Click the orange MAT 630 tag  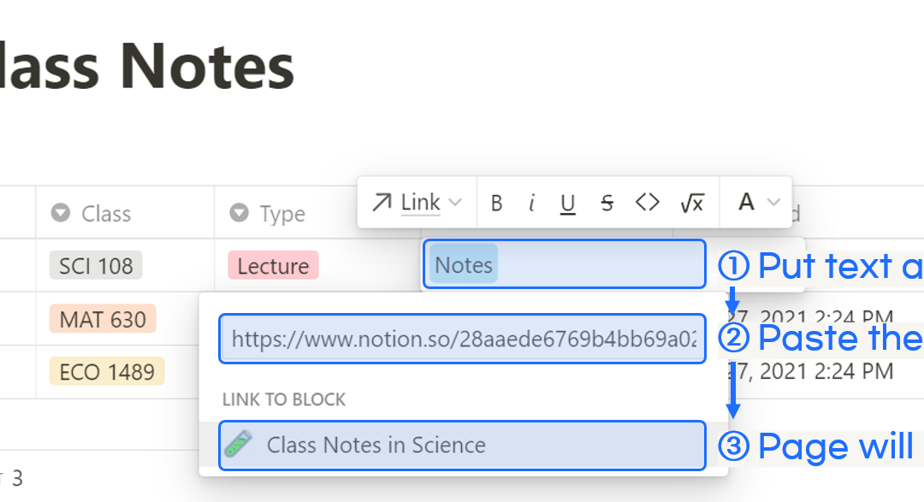103,319
